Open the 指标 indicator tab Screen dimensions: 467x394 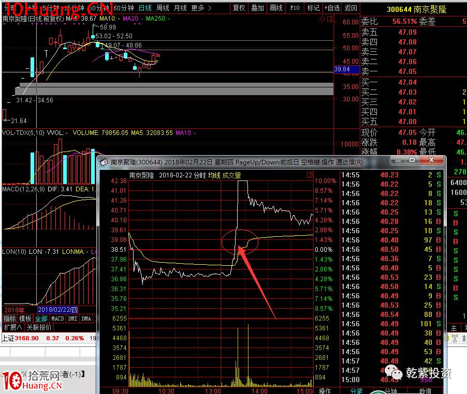pos(9,319)
